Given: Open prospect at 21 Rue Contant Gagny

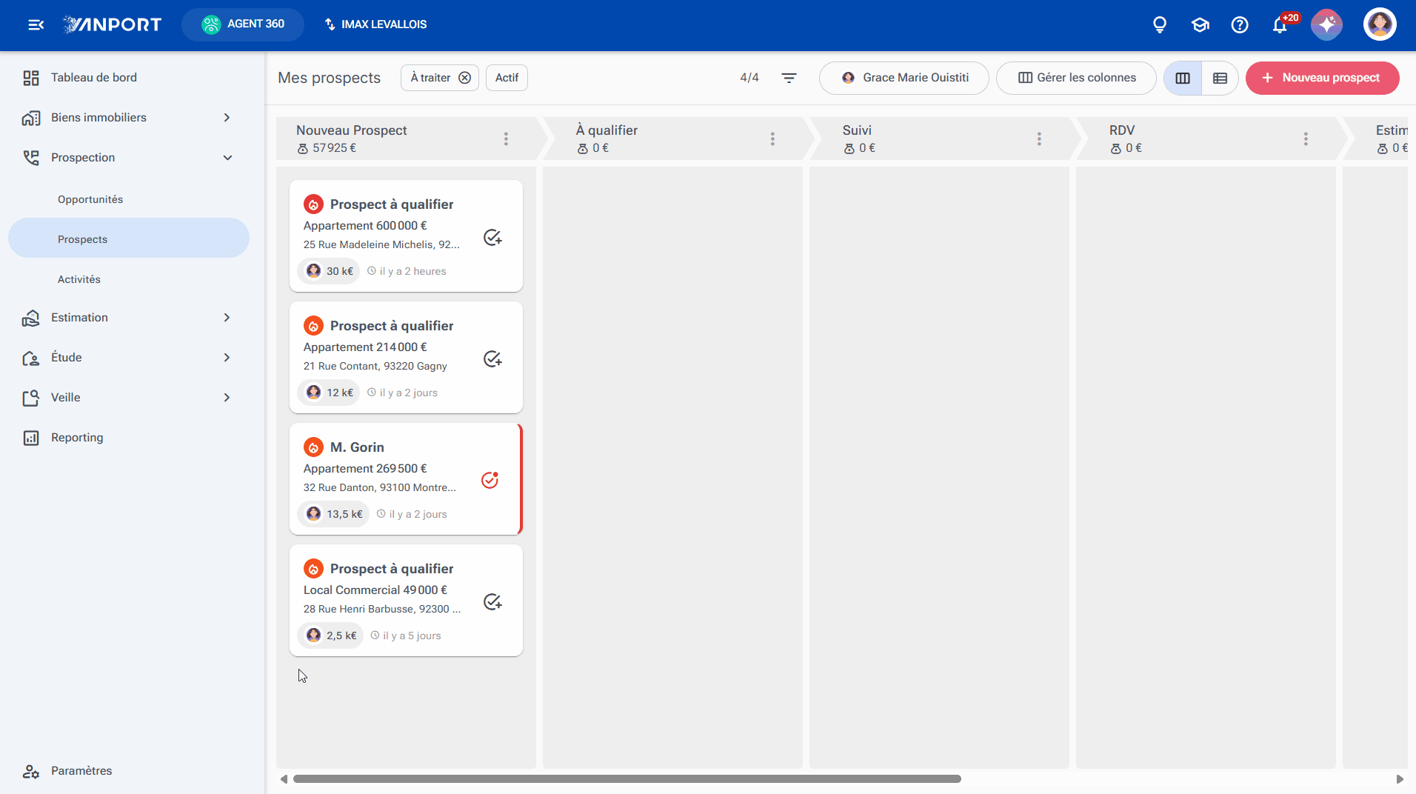Looking at the screenshot, I should (406, 358).
